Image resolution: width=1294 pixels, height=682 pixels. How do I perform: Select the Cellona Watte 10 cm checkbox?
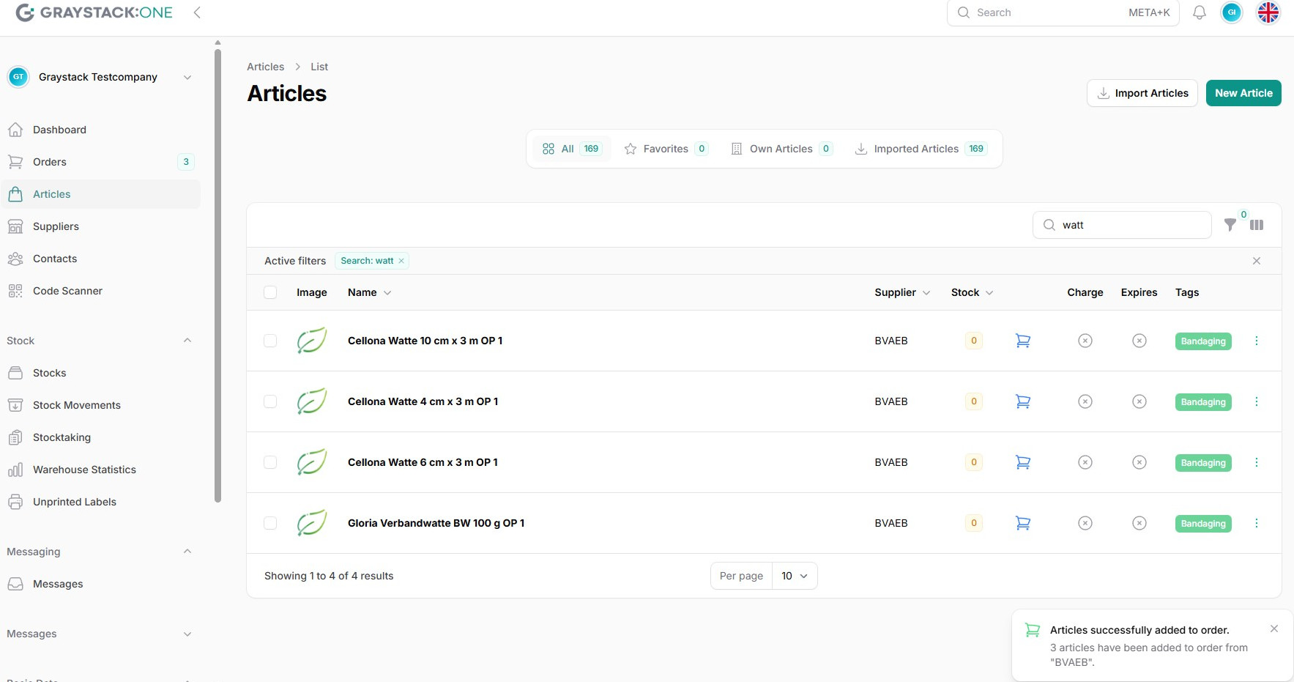270,341
